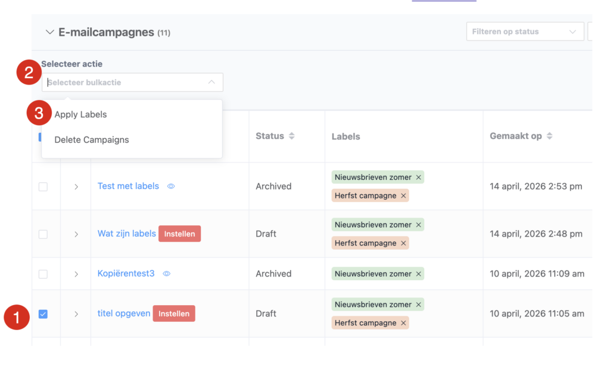Click Instellen button for Wat zijn labels
Viewport: 610px width, 373px height.
(179, 234)
